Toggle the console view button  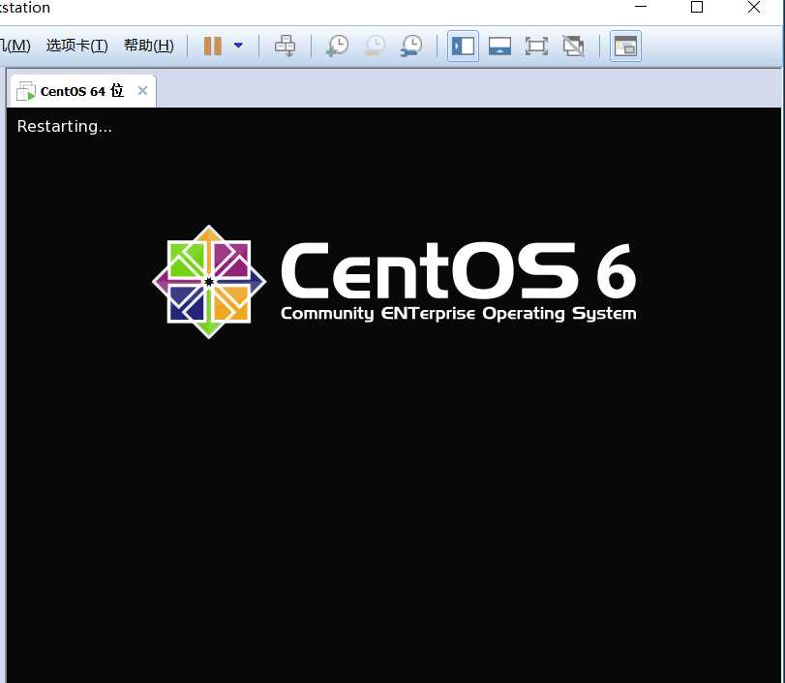(625, 47)
